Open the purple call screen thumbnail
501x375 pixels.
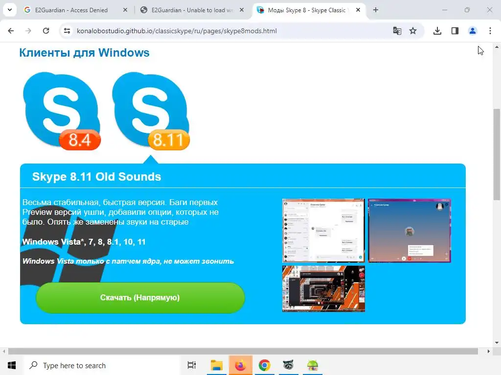pos(410,230)
